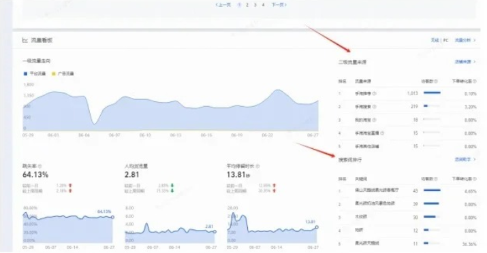Open the 选词助手 link
The width and height of the screenshot is (487, 253).
click(465, 159)
